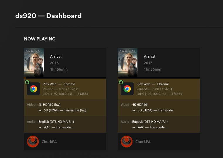
Task: Expand the video row showing Transcode (hw)
Action: click(65, 107)
